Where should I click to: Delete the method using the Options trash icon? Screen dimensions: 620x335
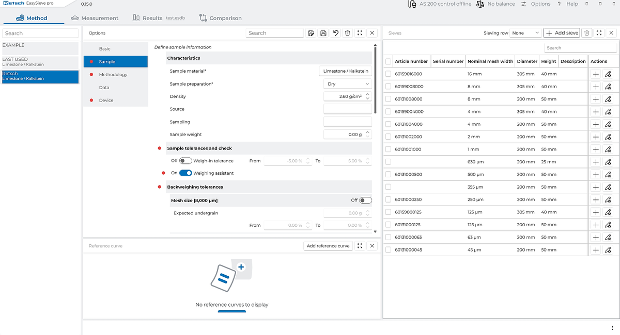click(348, 33)
